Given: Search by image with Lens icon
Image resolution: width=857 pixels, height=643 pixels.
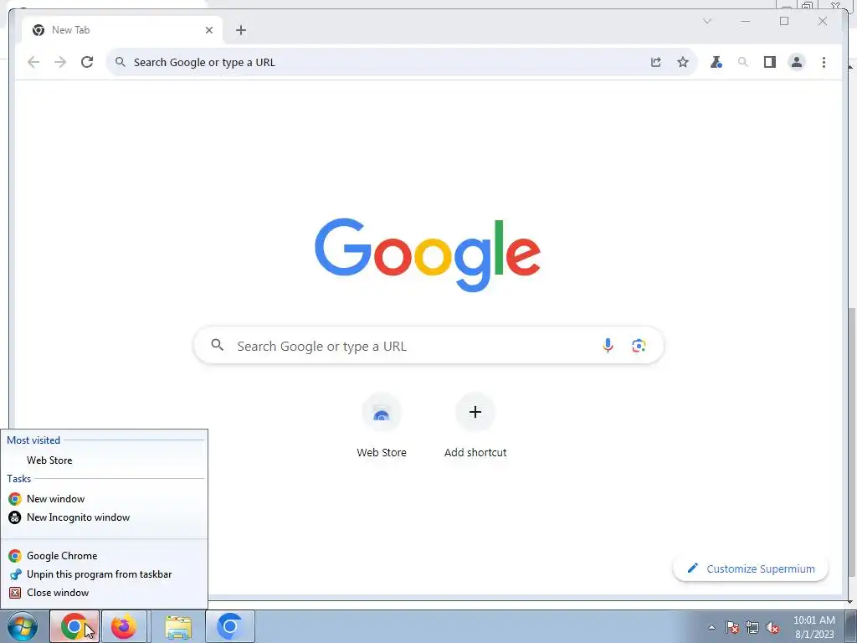Looking at the screenshot, I should [639, 346].
